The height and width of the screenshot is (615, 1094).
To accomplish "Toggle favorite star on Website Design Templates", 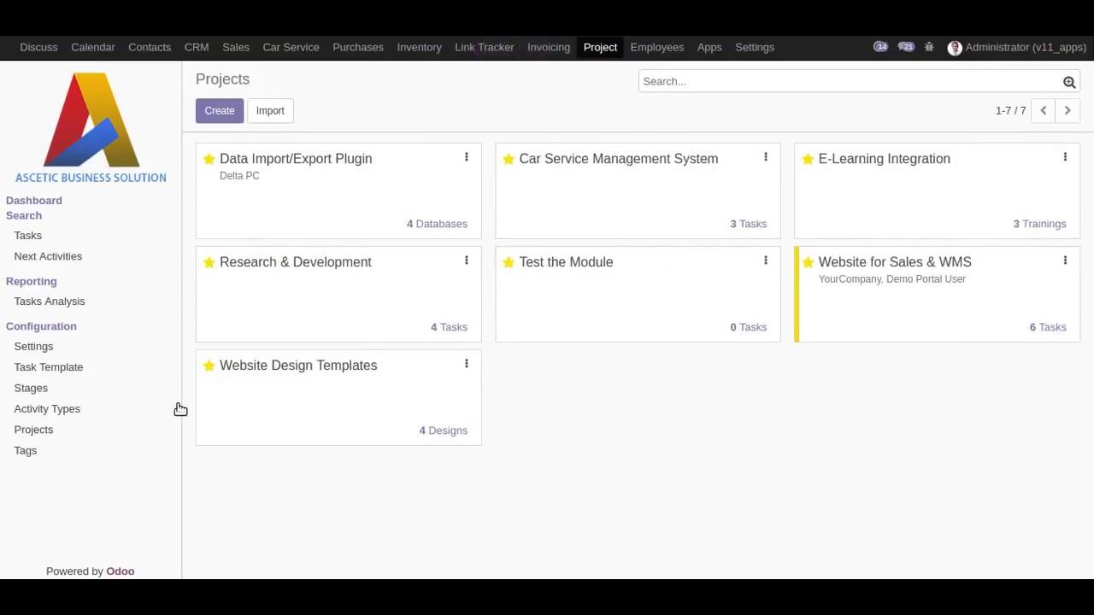I will [x=209, y=366].
